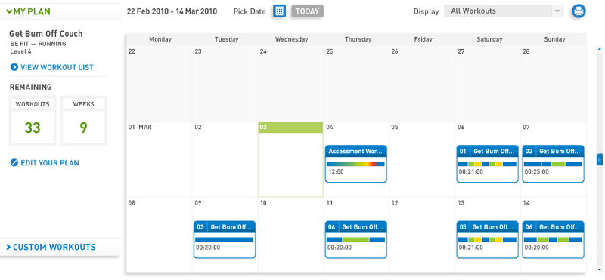Screen dimensions: 605x280
Task: Click the intensity bar of workout 06
Action: coord(553,239)
